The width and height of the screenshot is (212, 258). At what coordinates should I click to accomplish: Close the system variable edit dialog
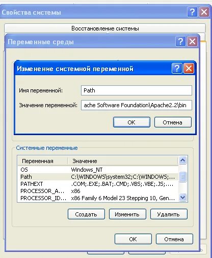[x=189, y=69]
